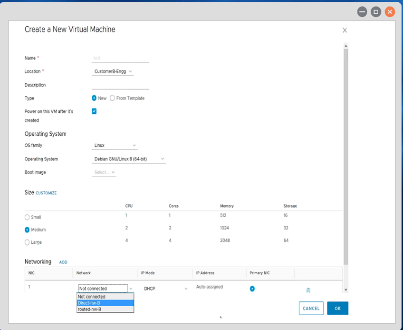Open the IP Mode DHCP dropdown

tap(165, 289)
